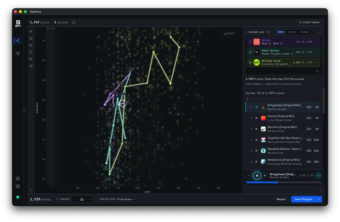This screenshot has width=340, height=222.
Task: Play Benzine (Original Mix) from the course list
Action: pos(257,129)
